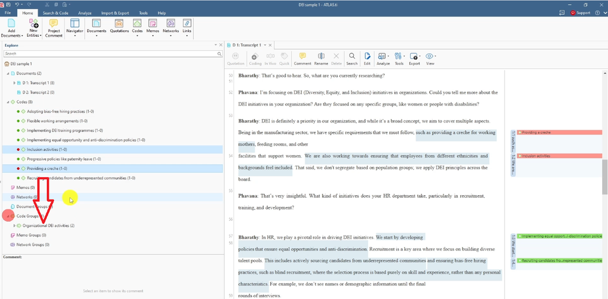Collapse the Documents (2) tree node
The width and height of the screenshot is (608, 299).
[x=8, y=73]
